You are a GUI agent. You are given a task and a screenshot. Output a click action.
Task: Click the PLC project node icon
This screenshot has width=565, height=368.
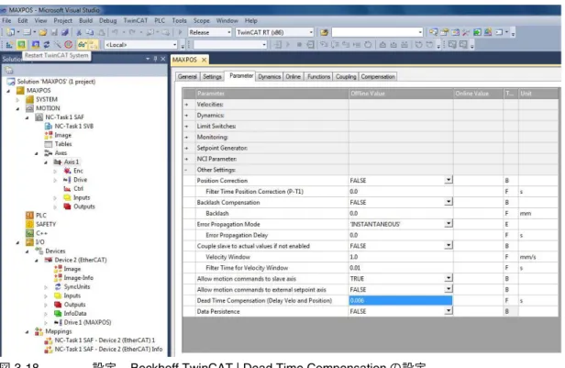click(x=29, y=215)
